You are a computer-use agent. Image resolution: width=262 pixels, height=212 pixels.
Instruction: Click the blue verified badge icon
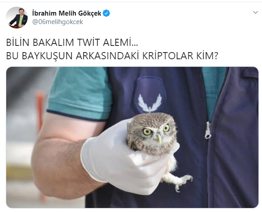pos(106,13)
